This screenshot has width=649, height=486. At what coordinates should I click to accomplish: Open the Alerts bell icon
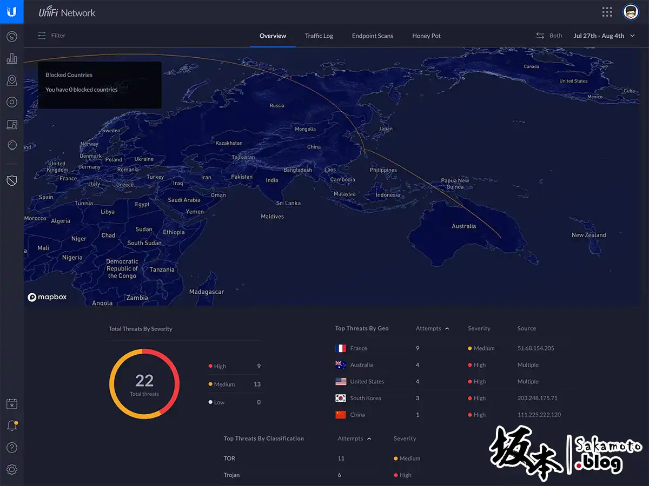(12, 426)
